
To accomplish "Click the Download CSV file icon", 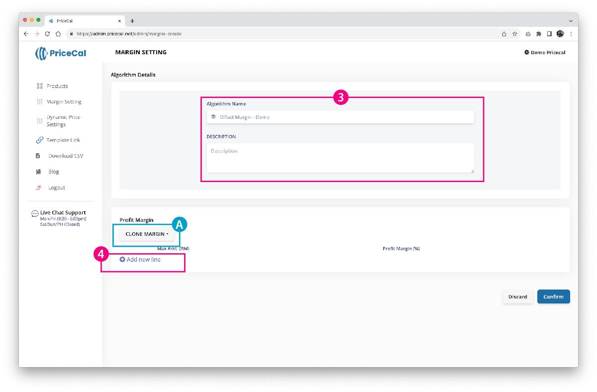I will click(x=38, y=156).
